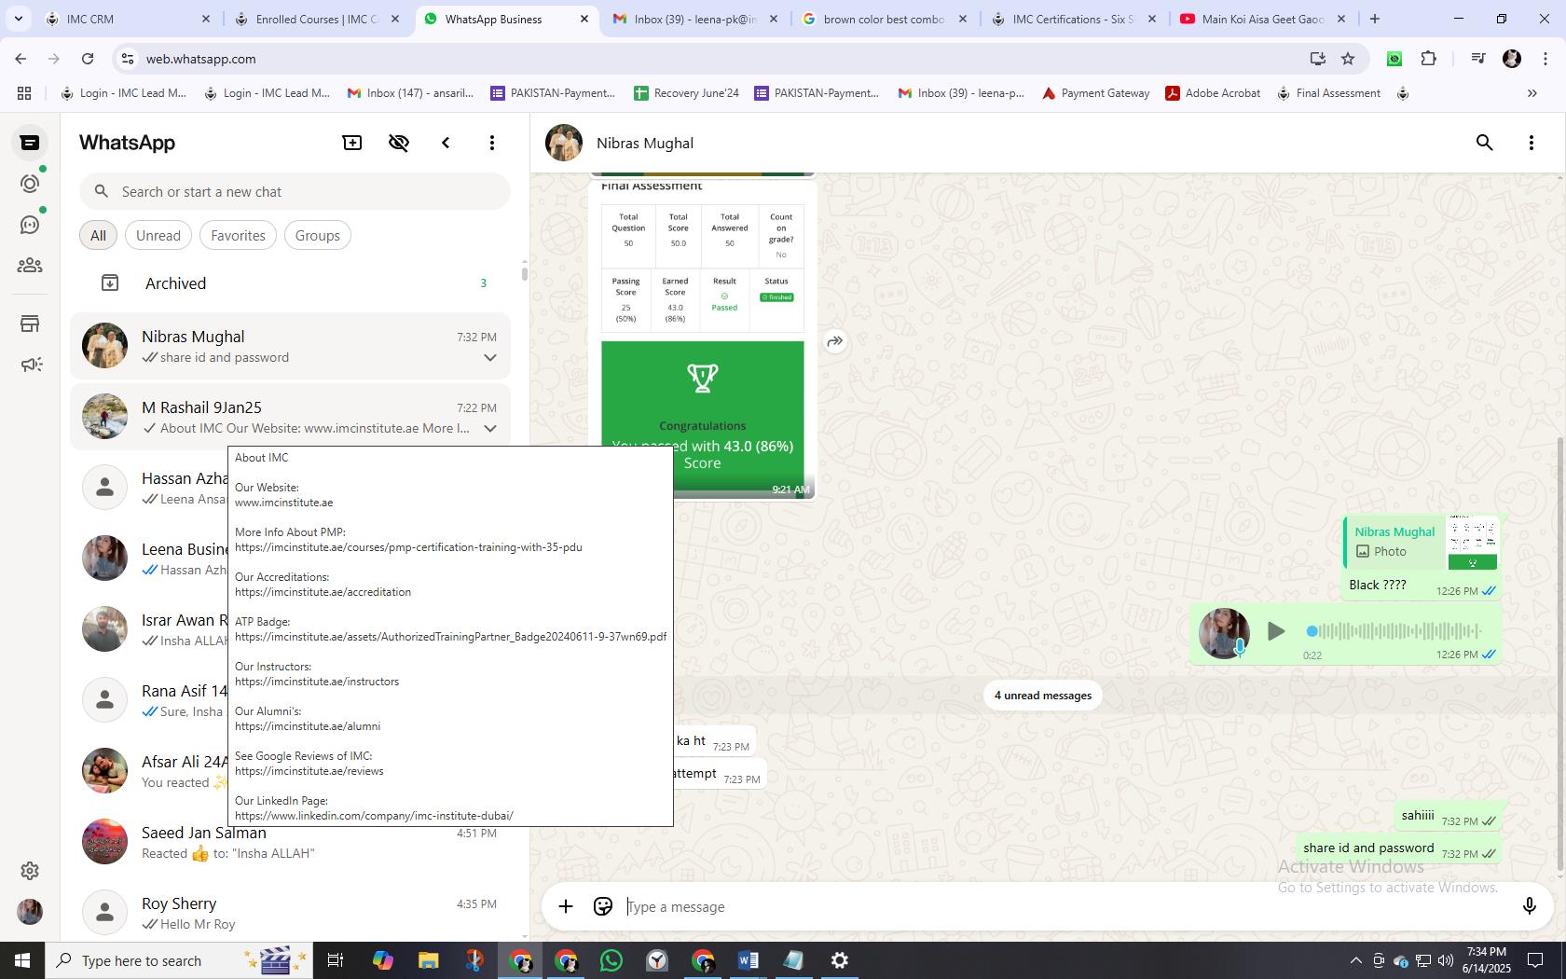1566x979 pixels.
Task: Open tab search dropdown arrow
Action: 18,19
